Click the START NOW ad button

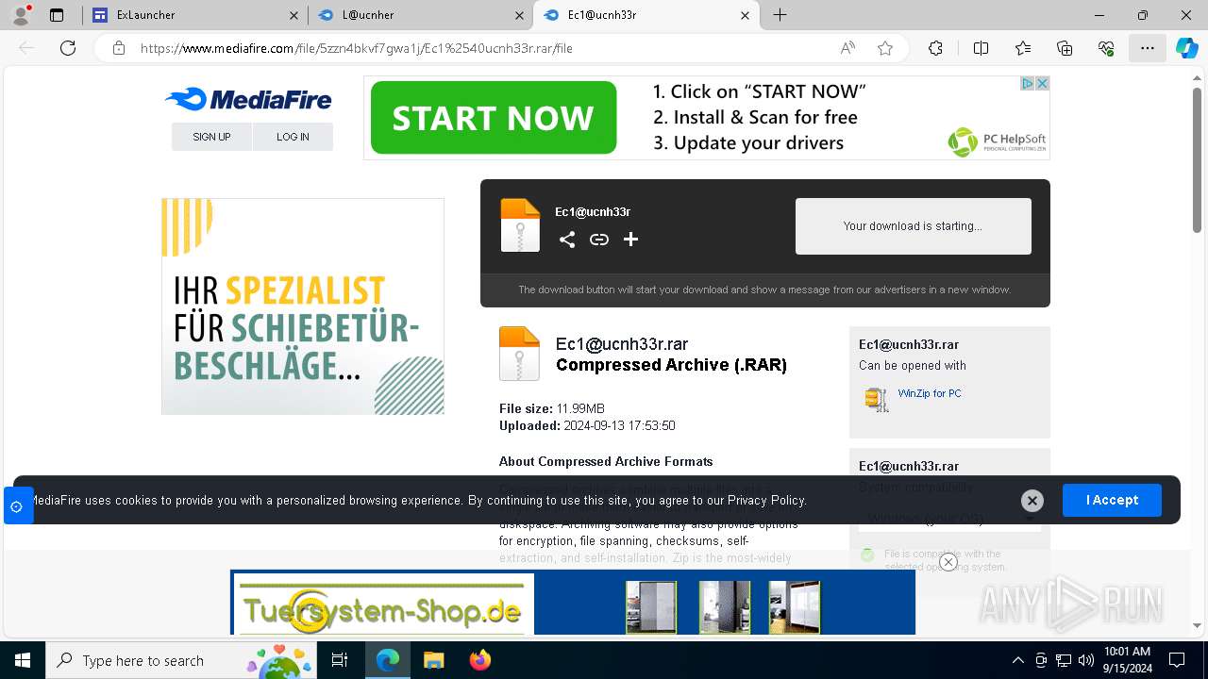(494, 118)
